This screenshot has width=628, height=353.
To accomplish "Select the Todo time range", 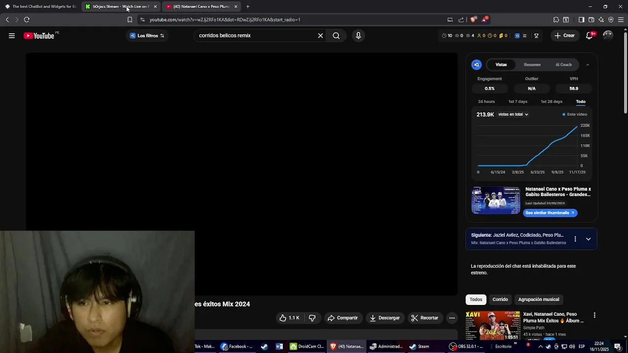I will coord(580,101).
